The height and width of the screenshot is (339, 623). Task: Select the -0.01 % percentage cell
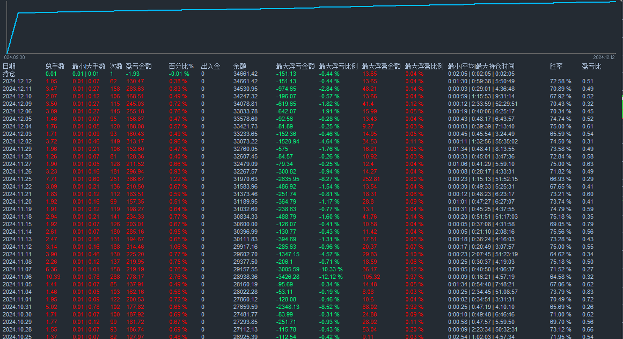click(x=179, y=74)
